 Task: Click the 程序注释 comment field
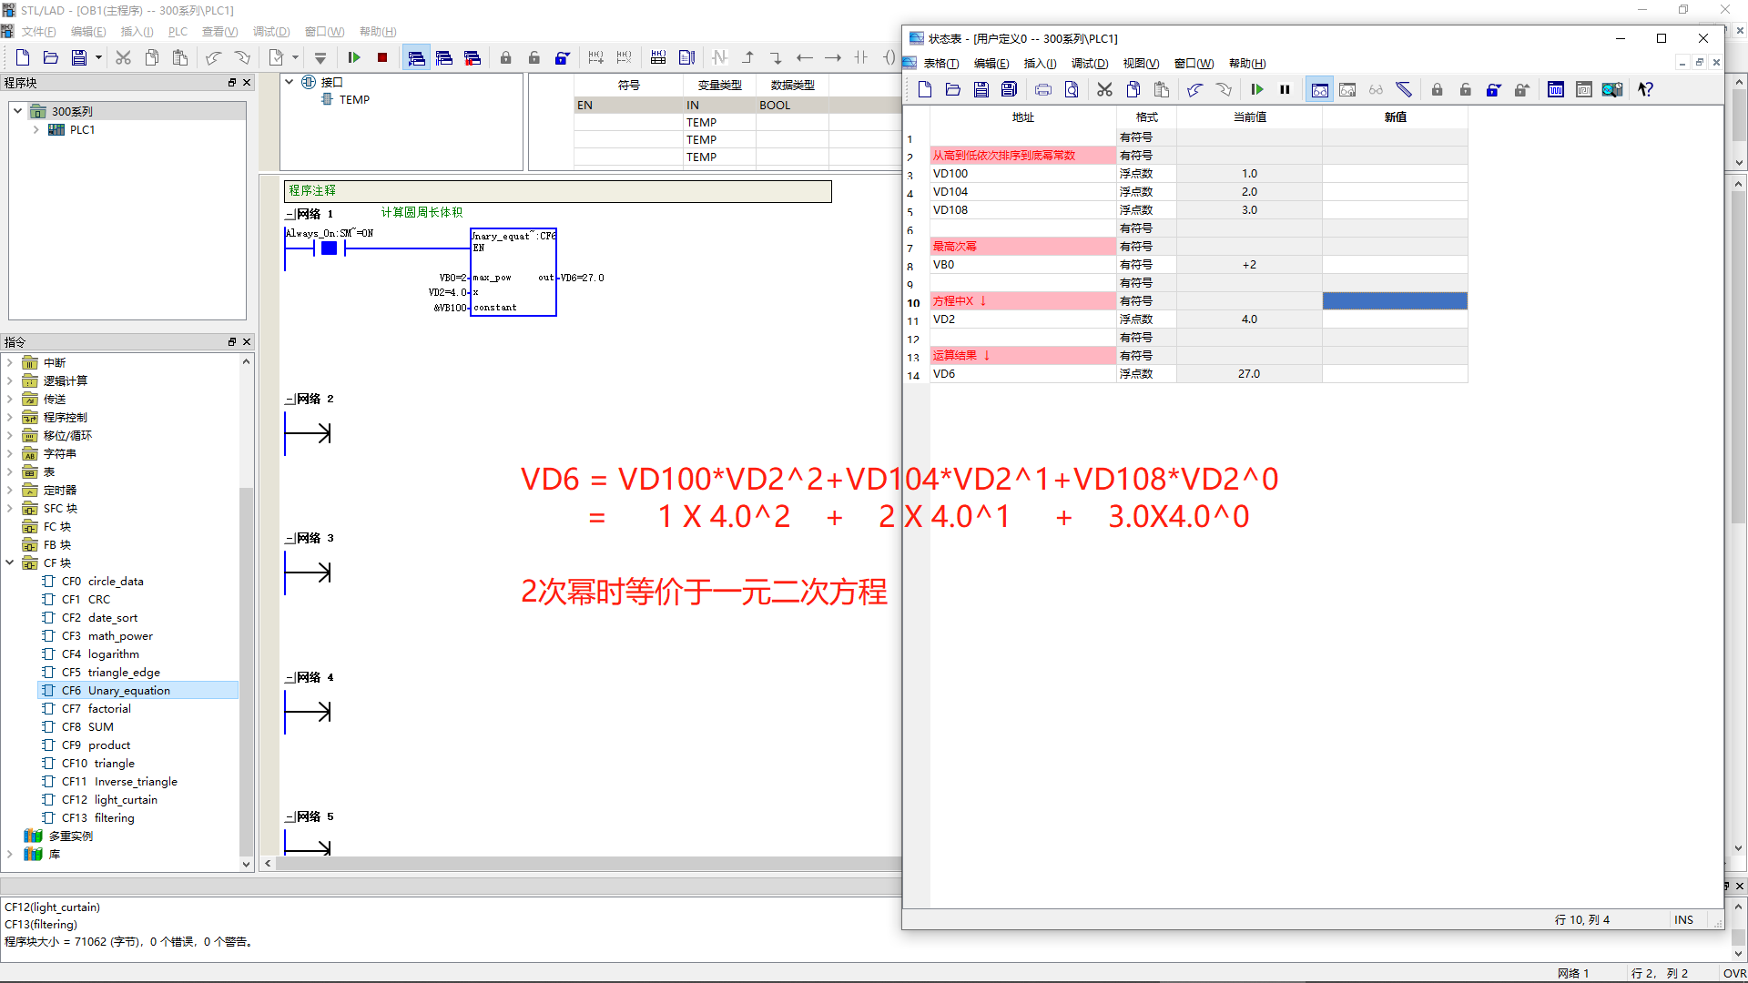pos(557,191)
